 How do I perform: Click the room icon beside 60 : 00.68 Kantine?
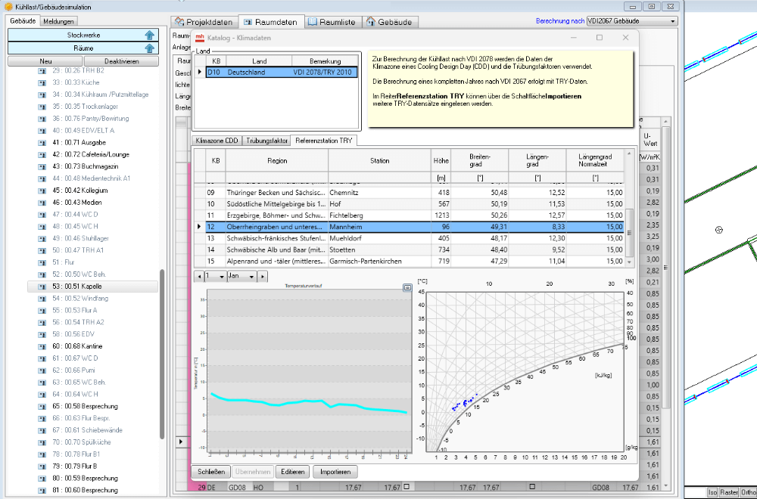(42, 346)
